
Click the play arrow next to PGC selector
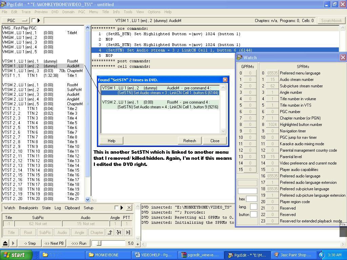coord(39,21)
